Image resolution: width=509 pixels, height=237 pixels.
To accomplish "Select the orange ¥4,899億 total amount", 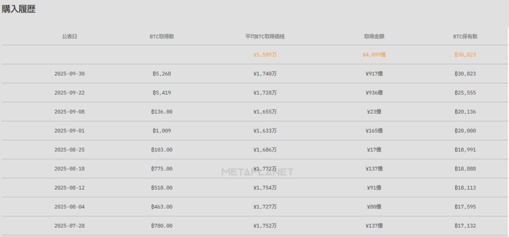I will (374, 55).
